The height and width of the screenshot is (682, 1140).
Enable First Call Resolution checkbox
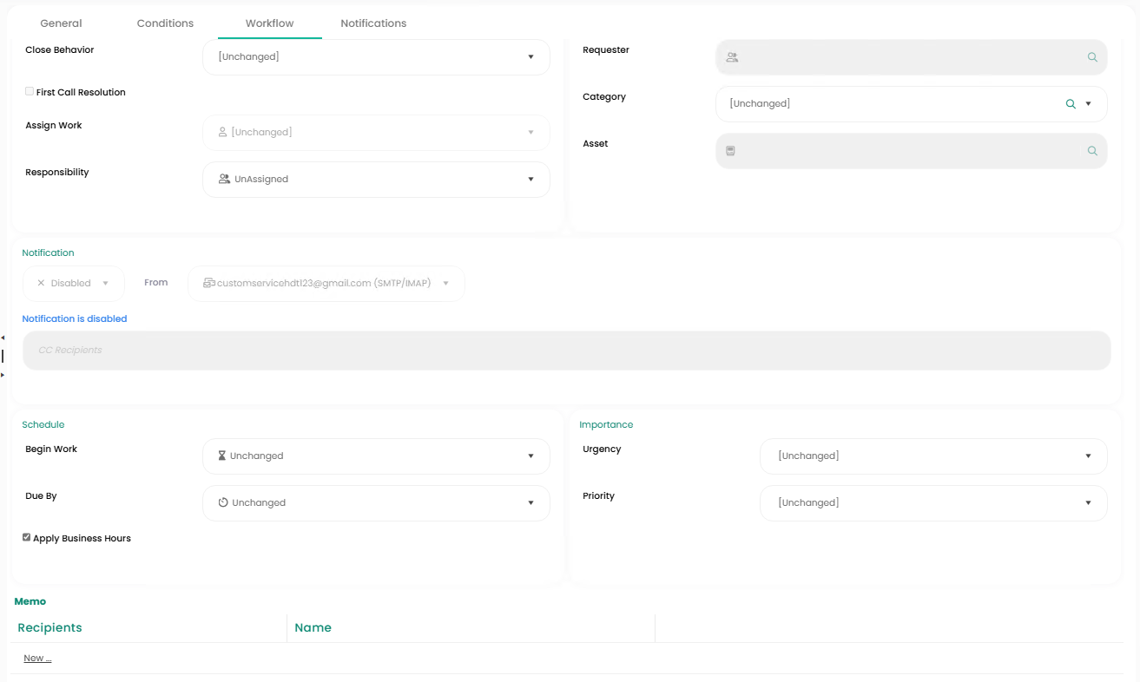click(x=30, y=92)
